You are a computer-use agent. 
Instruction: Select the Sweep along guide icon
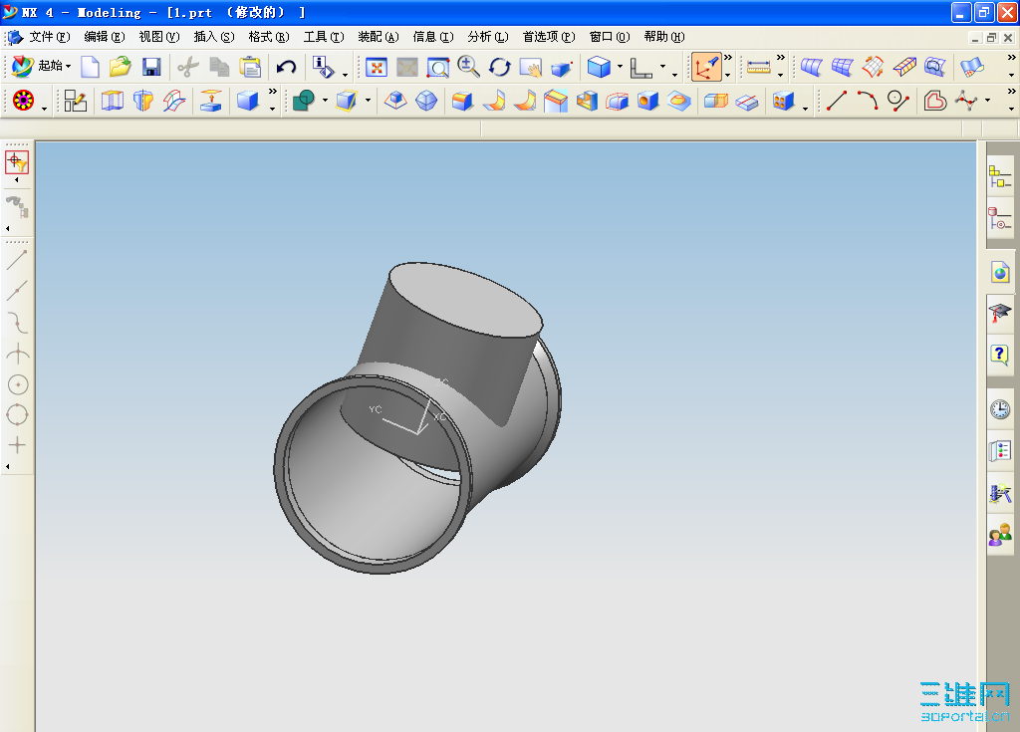(173, 101)
